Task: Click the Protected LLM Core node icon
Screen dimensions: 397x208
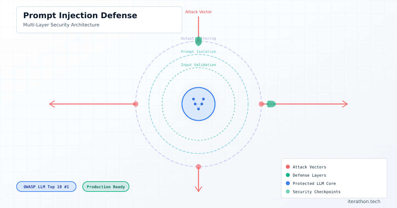Action: [198, 104]
